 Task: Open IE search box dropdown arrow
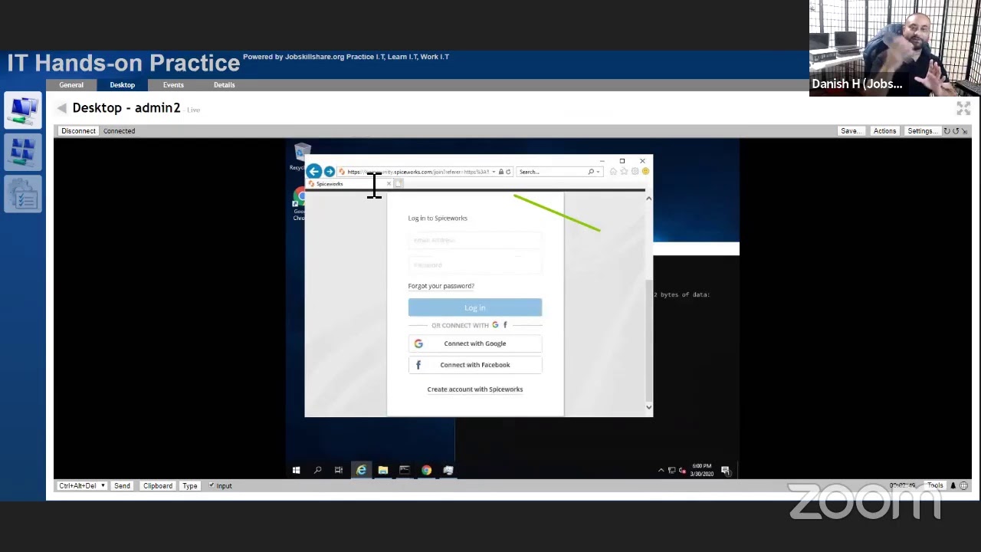point(598,172)
